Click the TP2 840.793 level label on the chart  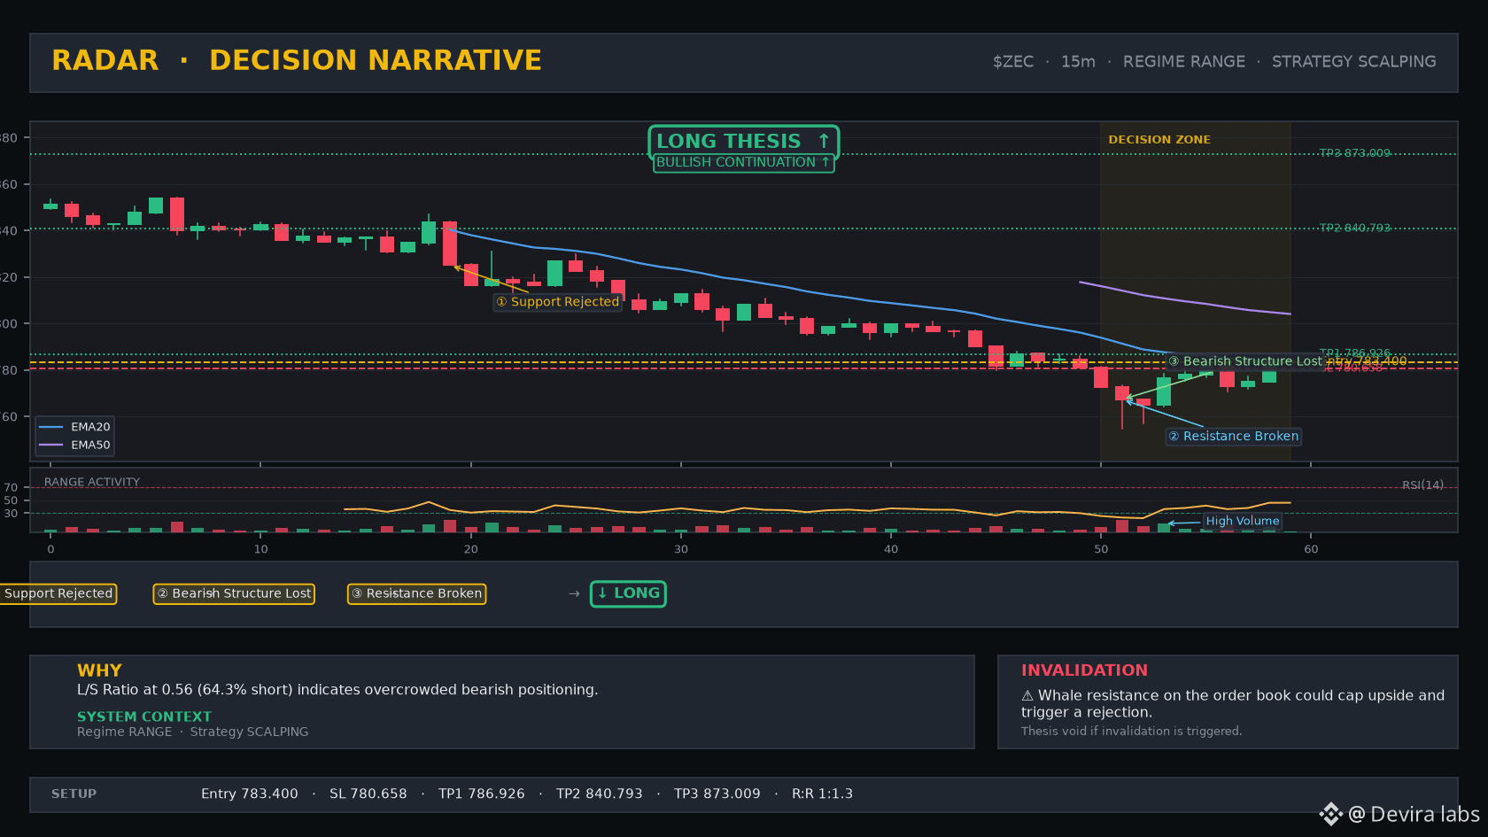click(1354, 228)
